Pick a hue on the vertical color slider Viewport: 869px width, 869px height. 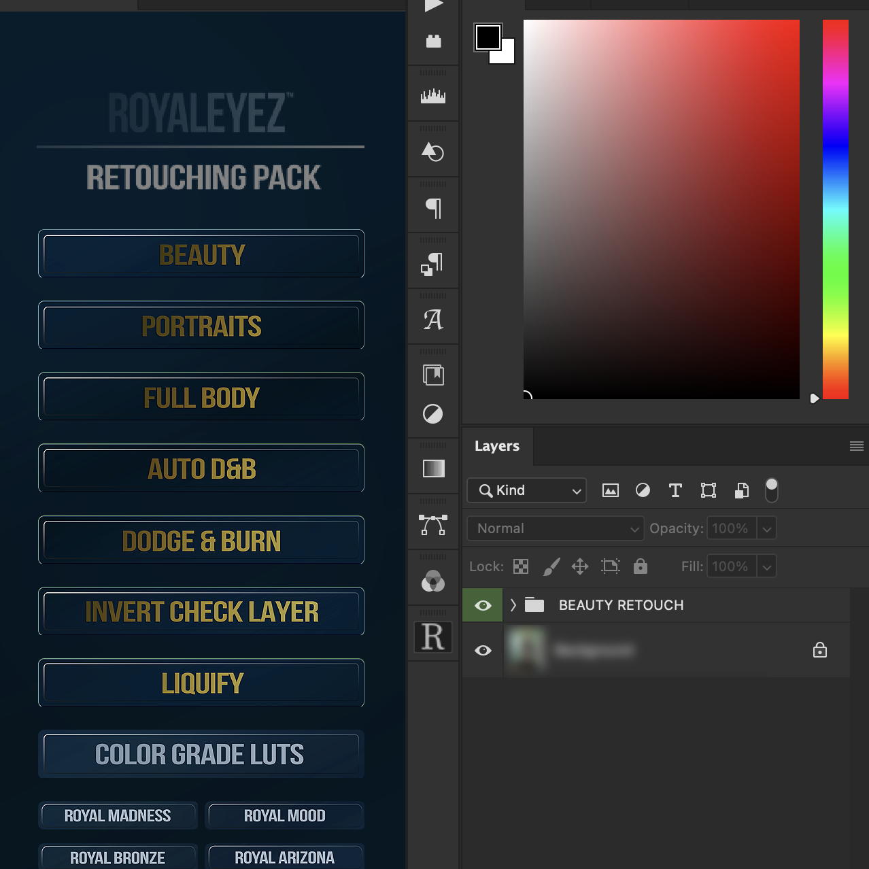coord(836,204)
